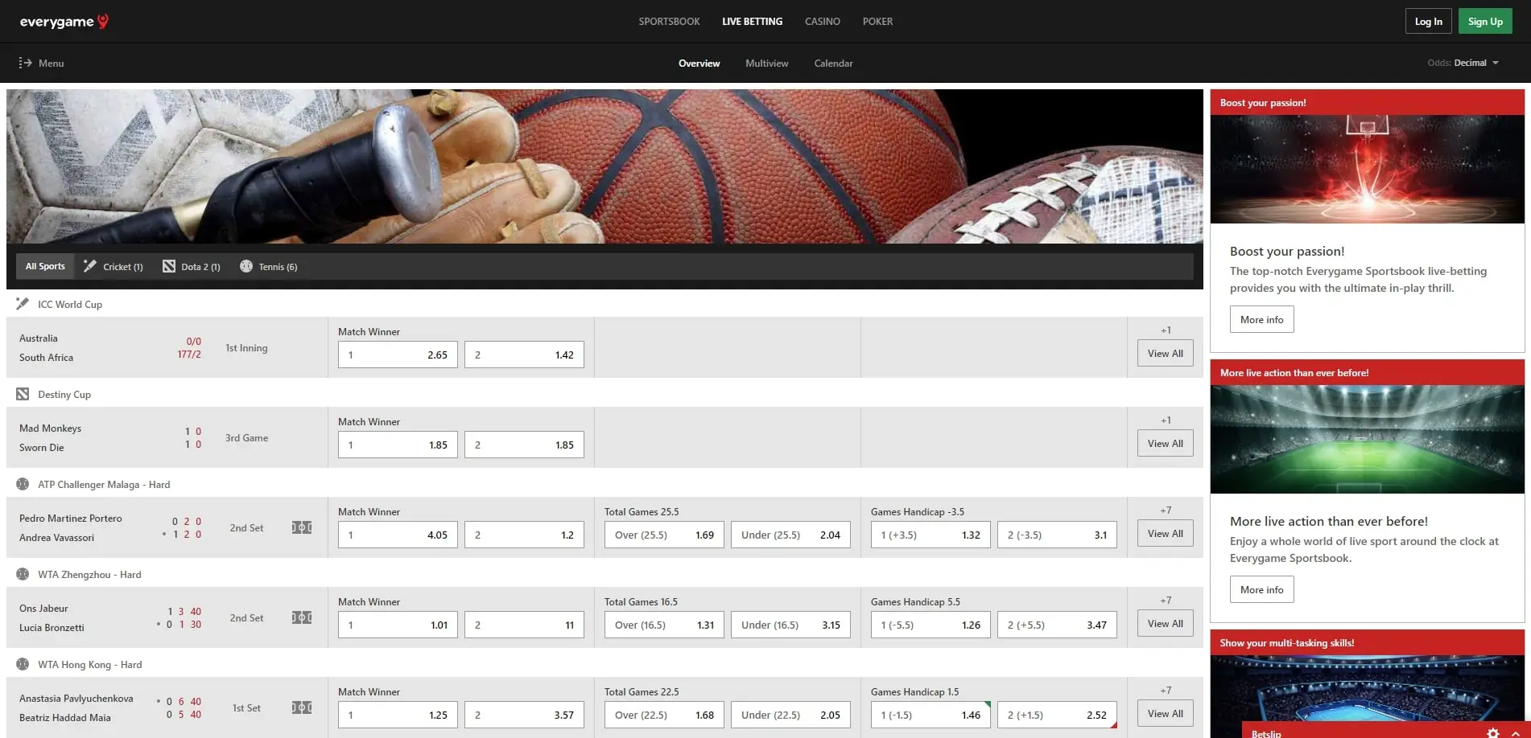Select the Dota 2 sport filter icon
This screenshot has width=1531, height=738.
click(x=169, y=266)
